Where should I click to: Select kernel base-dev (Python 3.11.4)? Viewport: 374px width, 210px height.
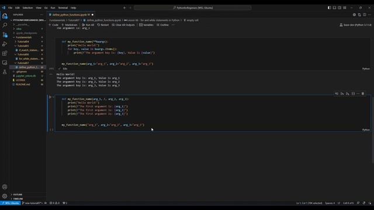point(355,24)
